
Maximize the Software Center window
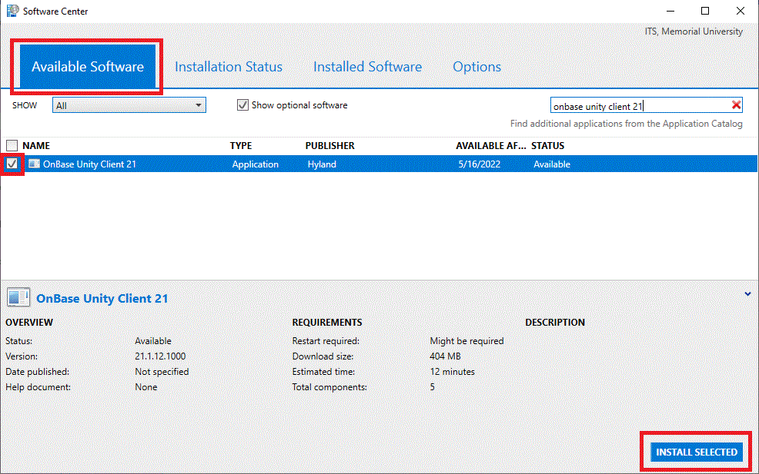(x=705, y=11)
